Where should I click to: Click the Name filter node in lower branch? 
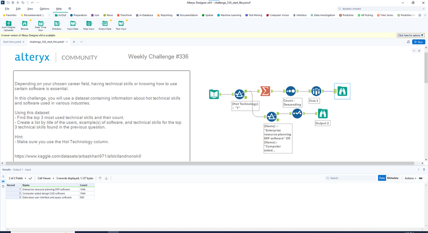(271, 117)
